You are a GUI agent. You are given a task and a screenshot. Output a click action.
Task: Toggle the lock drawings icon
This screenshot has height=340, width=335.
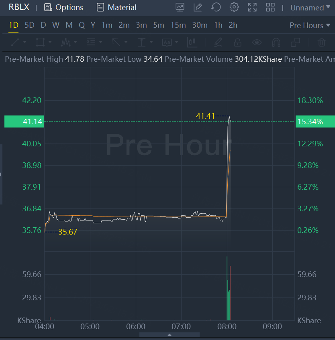237,42
